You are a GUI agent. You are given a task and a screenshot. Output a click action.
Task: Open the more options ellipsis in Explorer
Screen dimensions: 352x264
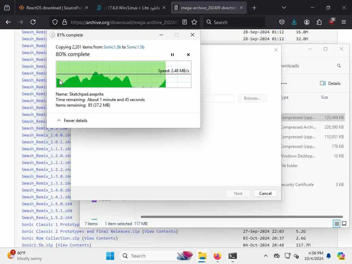point(284,84)
